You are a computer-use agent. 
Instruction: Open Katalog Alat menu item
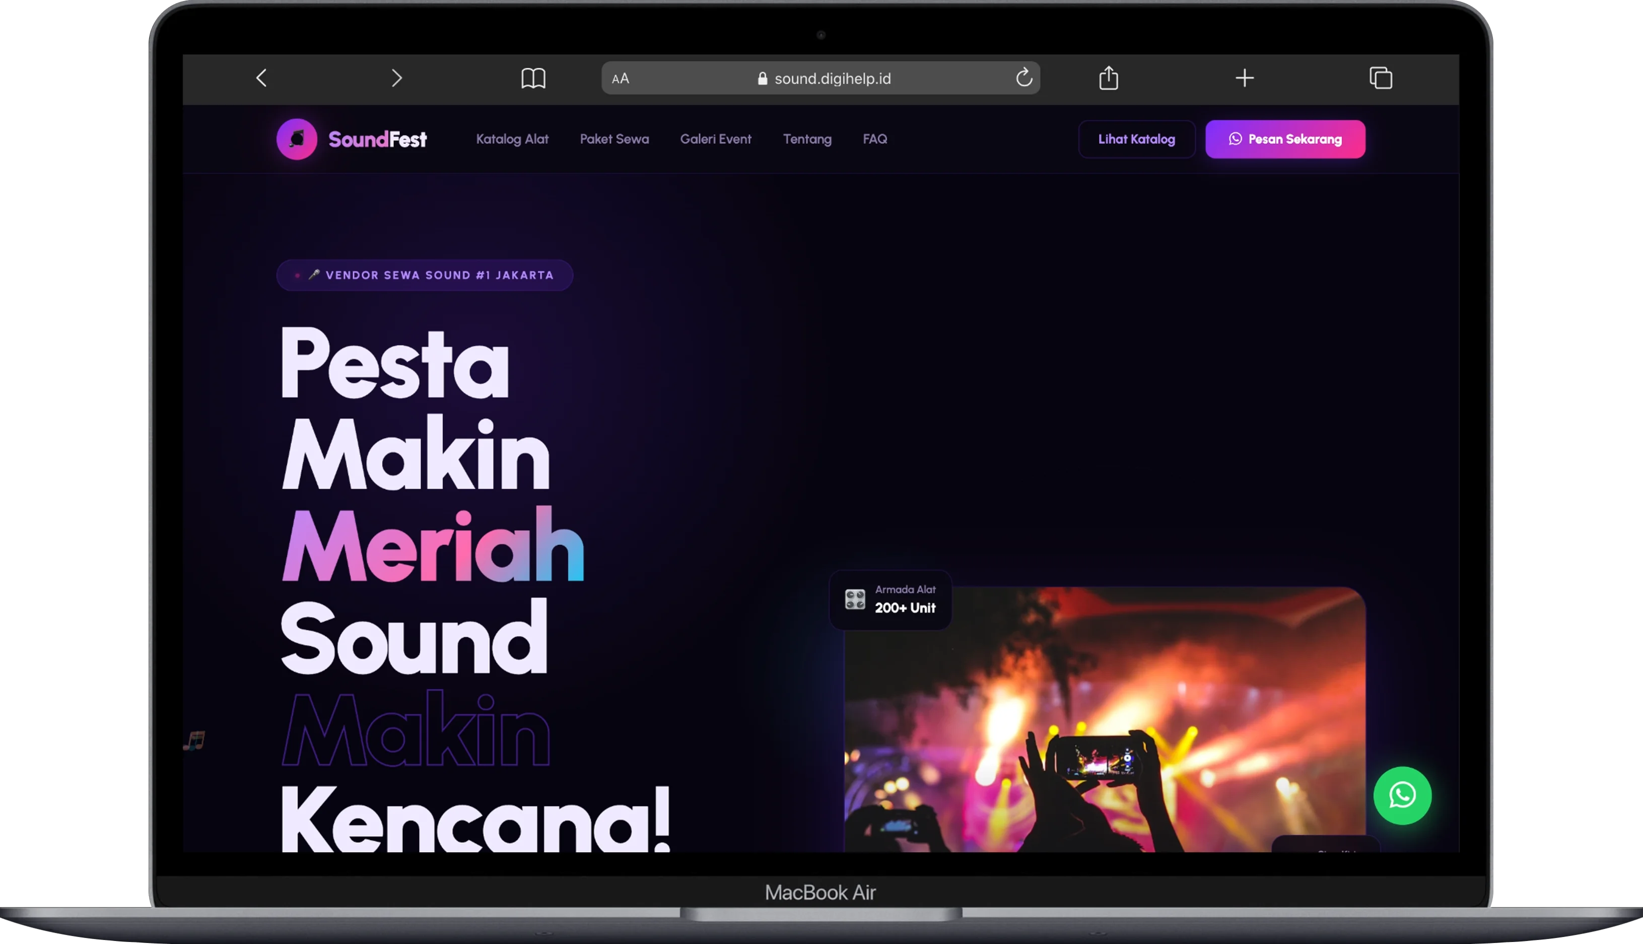(x=512, y=140)
